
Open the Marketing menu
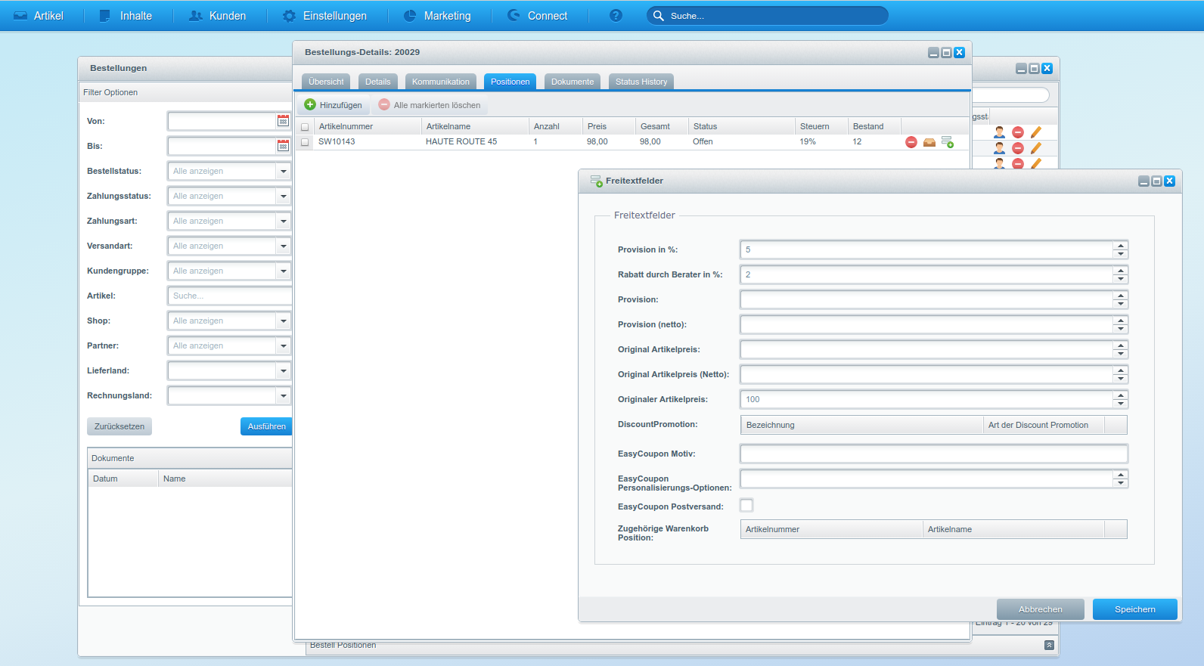(437, 16)
